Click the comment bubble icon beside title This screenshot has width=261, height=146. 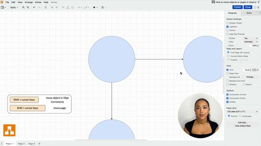tap(213, 2)
